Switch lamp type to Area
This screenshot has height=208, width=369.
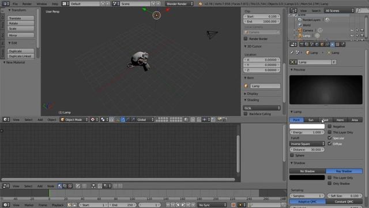click(355, 120)
